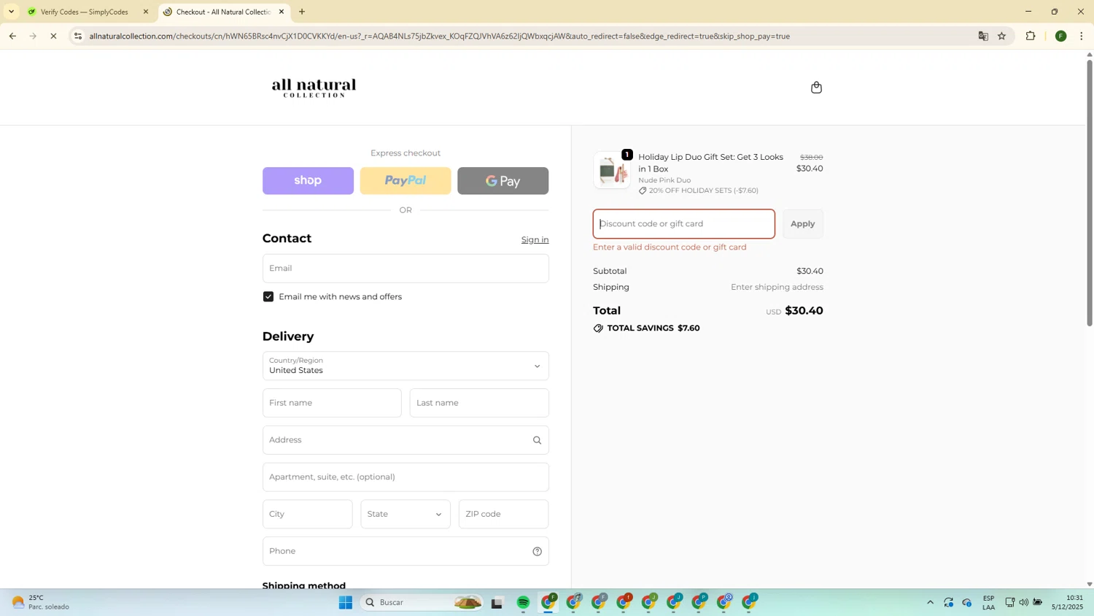
Task: Open the browser extensions puzzle icon
Action: click(x=1031, y=36)
